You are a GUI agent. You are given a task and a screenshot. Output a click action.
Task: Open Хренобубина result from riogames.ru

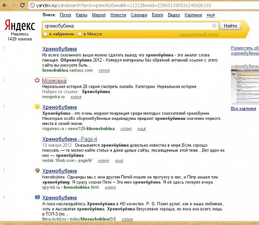click(x=60, y=107)
